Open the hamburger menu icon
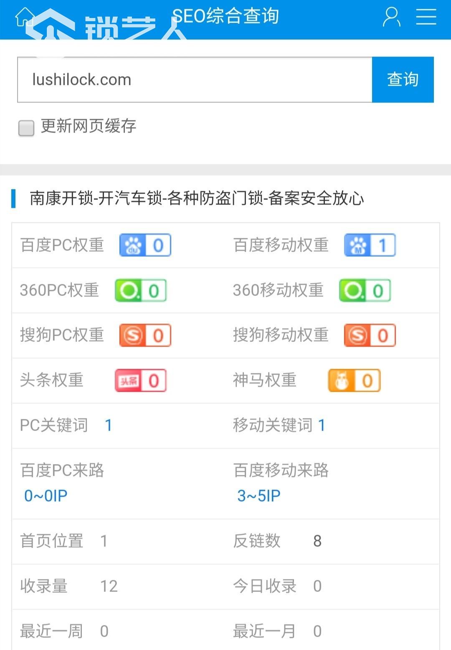 coord(426,17)
